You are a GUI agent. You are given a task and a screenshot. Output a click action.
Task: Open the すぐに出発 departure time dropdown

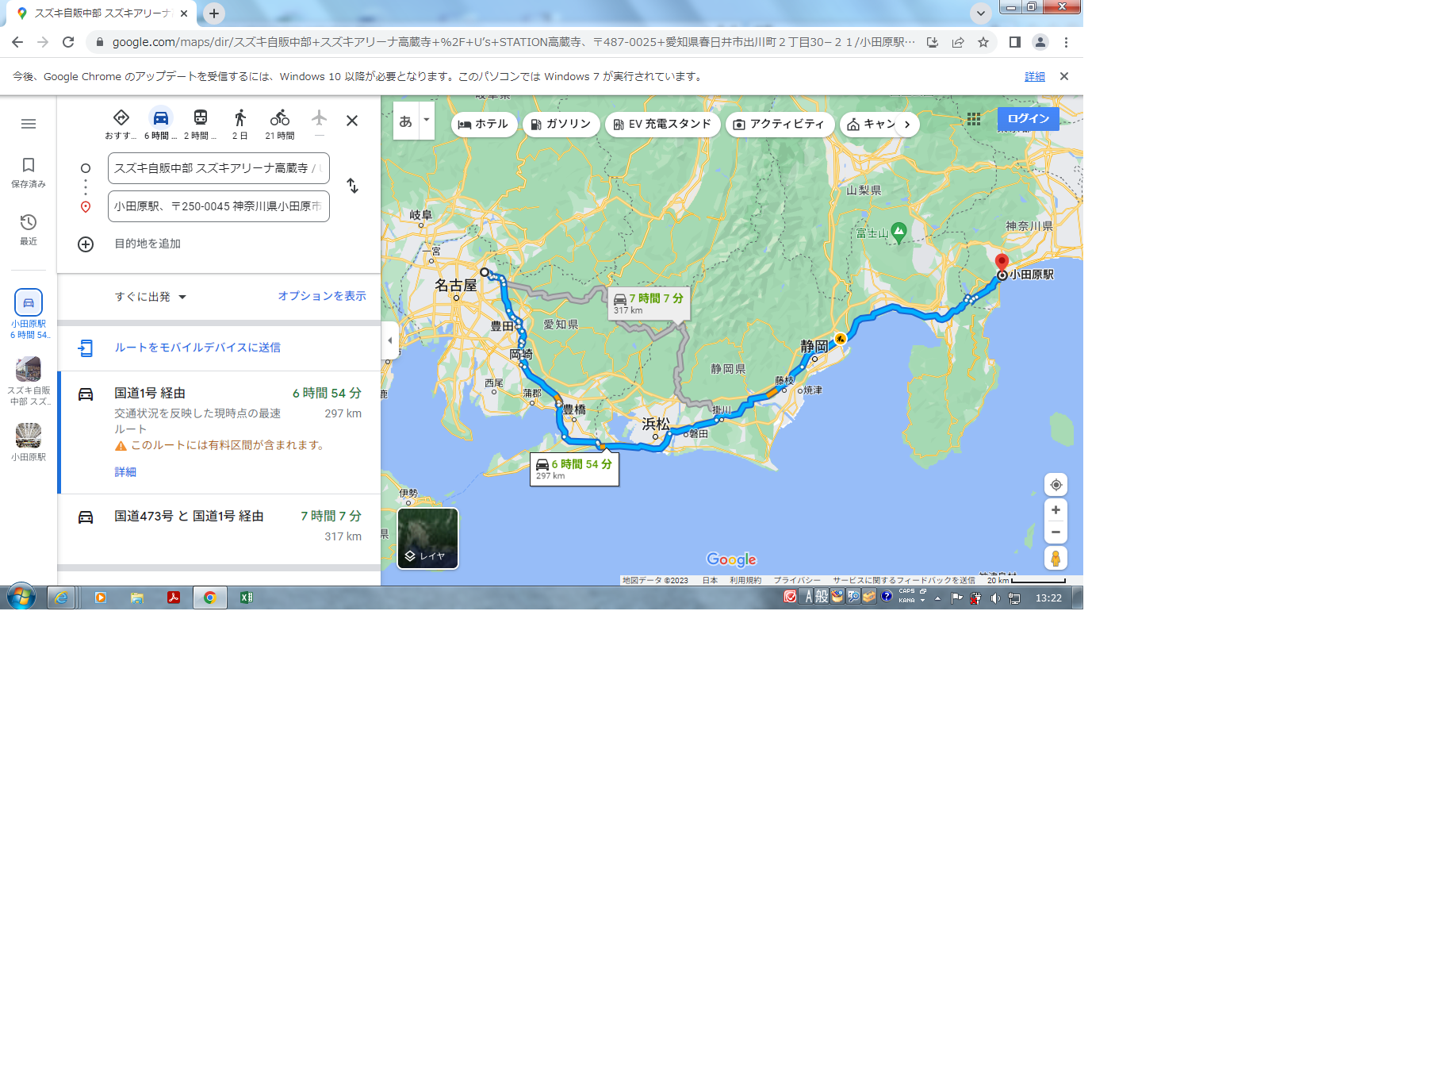point(151,297)
